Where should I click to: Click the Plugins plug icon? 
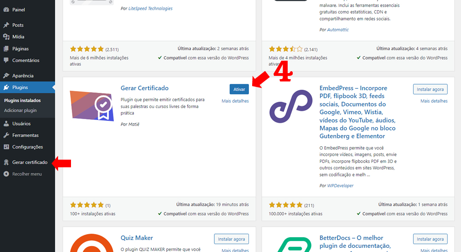[x=6, y=87]
